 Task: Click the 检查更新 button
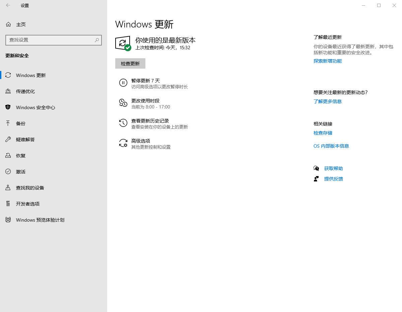(x=130, y=64)
